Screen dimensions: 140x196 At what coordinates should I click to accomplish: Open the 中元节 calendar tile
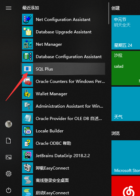126,32
